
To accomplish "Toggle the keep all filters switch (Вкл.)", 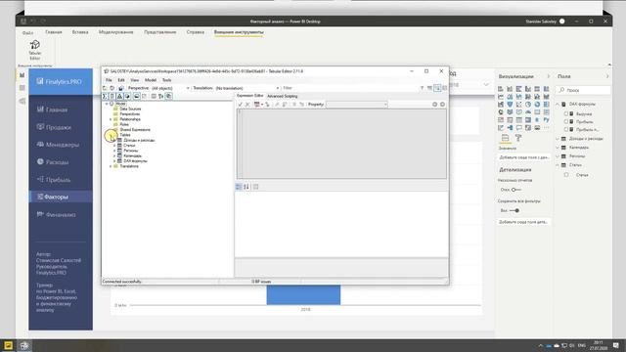I will (514, 210).
